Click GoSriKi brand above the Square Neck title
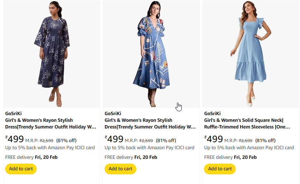This screenshot has width=300, height=184. (212, 114)
